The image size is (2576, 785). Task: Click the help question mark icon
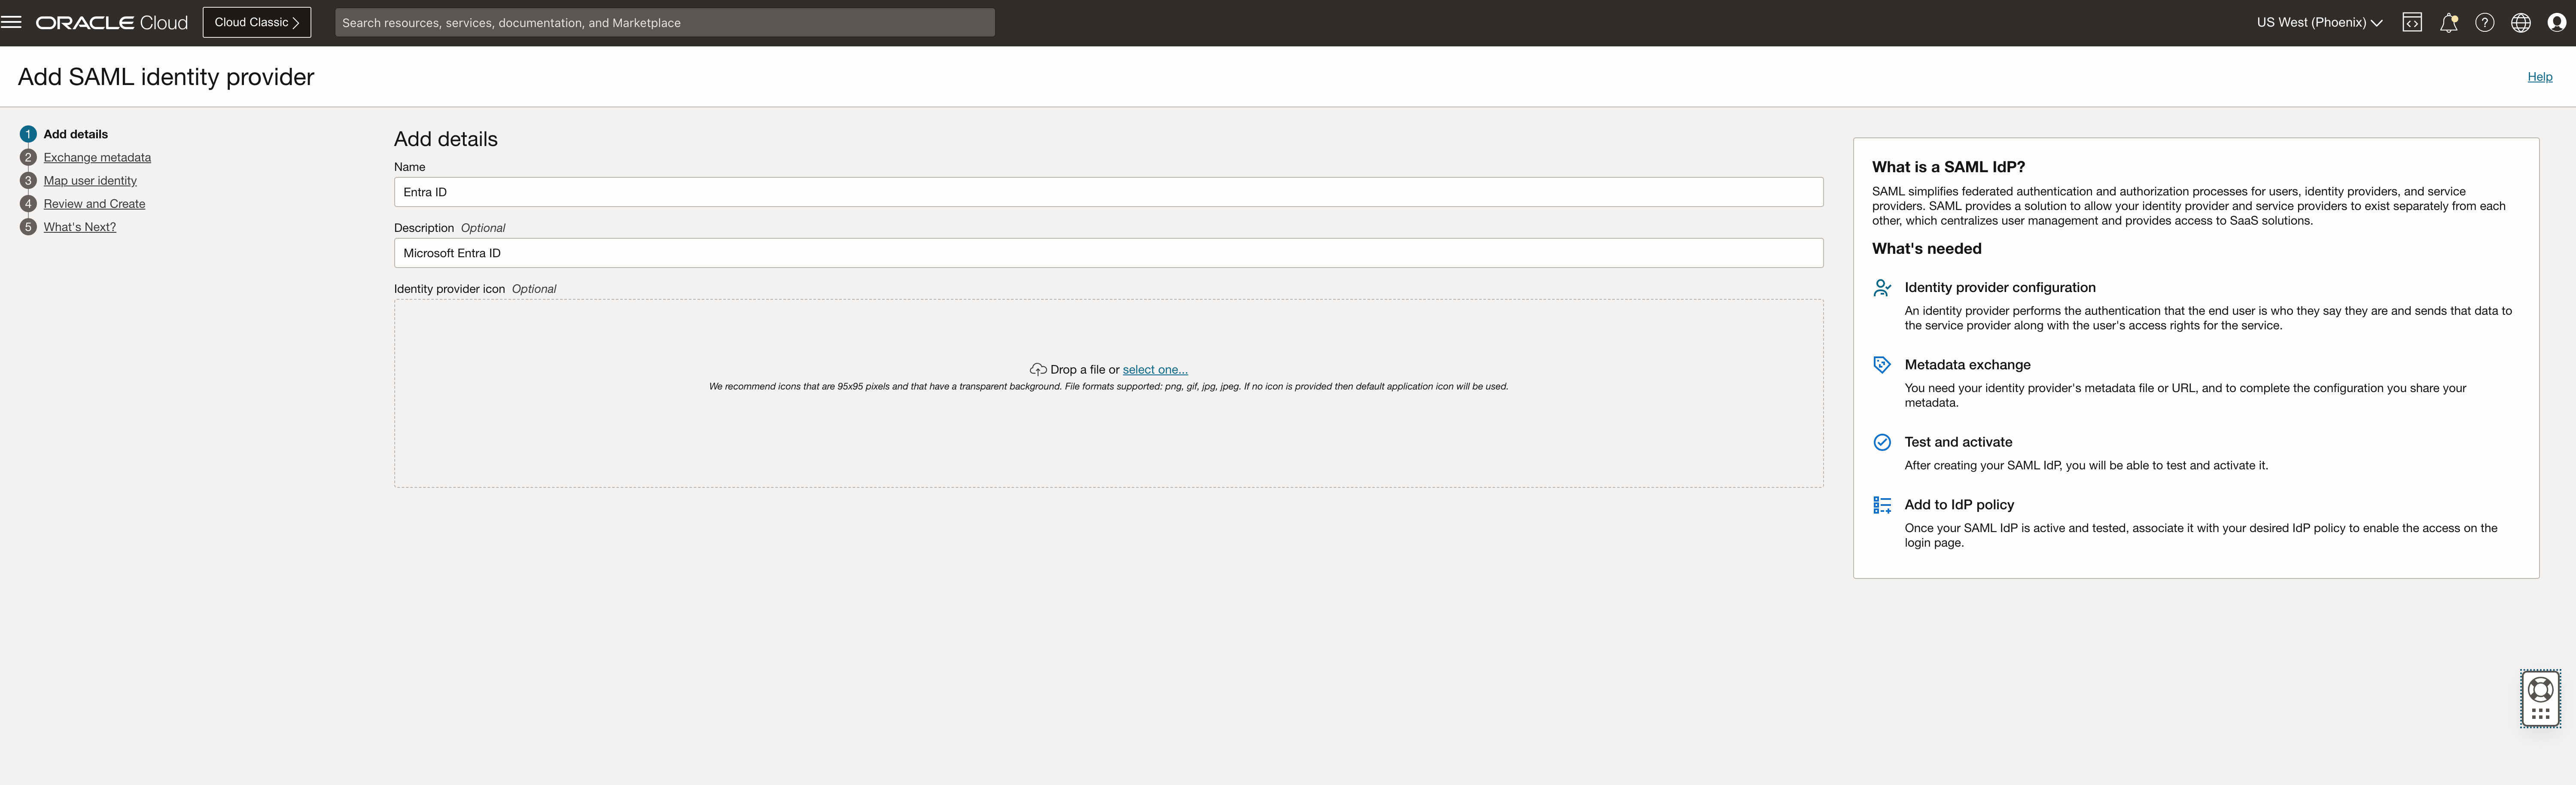[2484, 22]
